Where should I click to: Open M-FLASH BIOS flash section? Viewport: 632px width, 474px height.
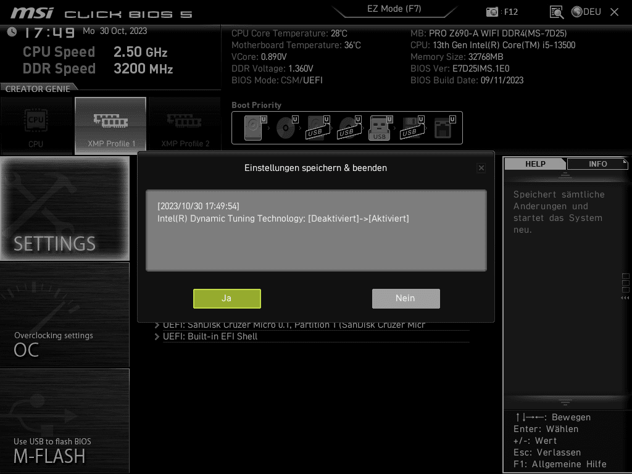(x=65, y=421)
